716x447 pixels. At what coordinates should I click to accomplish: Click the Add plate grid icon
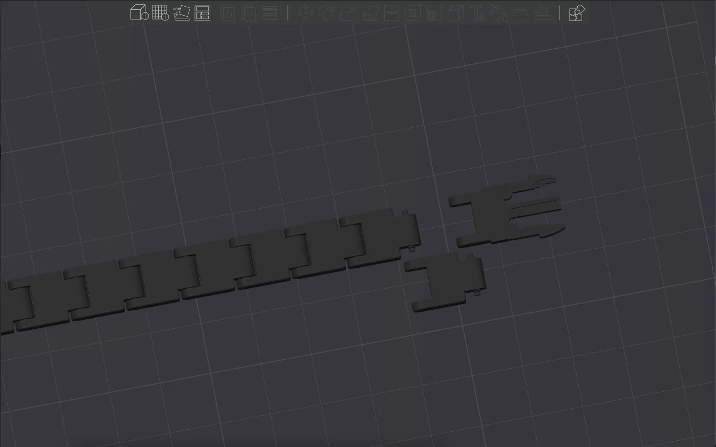click(161, 13)
